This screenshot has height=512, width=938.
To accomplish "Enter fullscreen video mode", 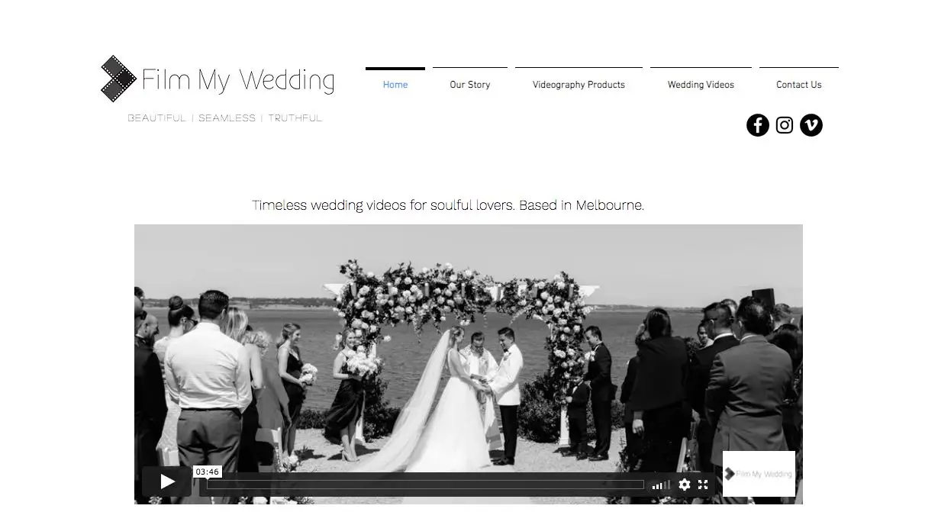I will 703,485.
